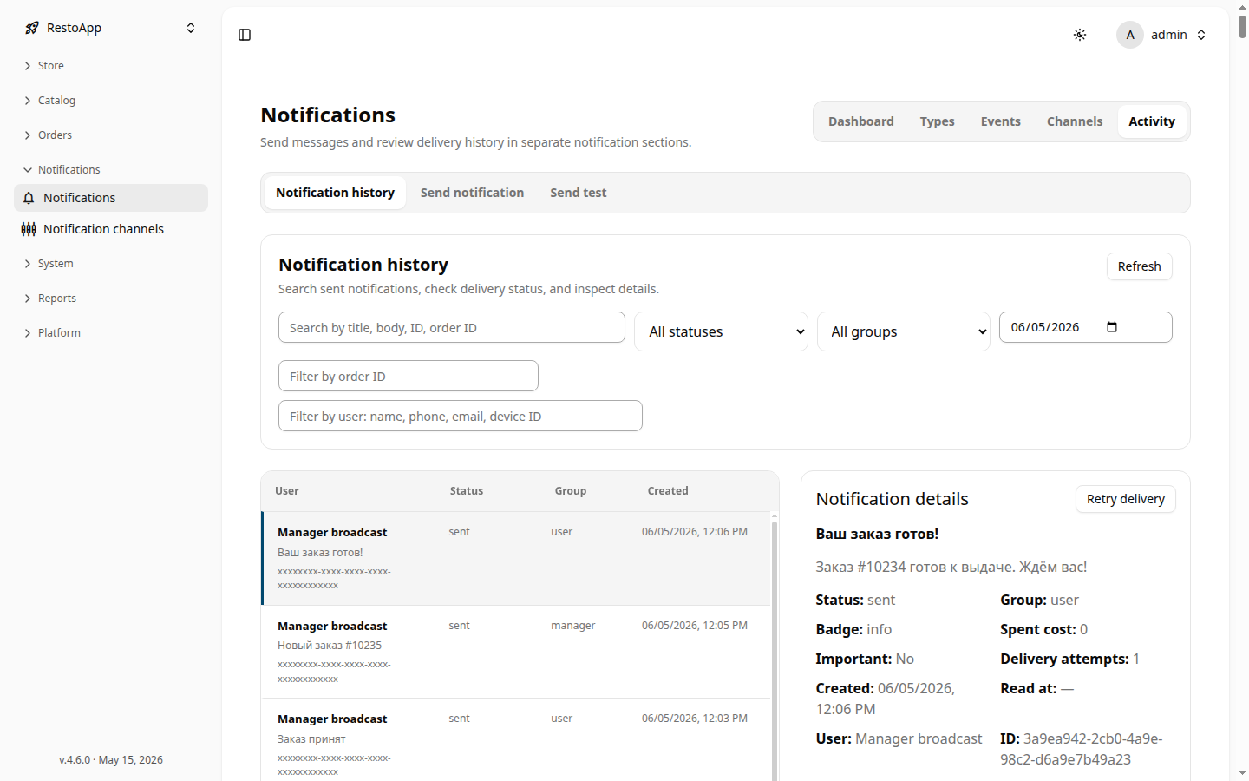Click the 'Delivery attempts: 1' value

click(x=1069, y=660)
